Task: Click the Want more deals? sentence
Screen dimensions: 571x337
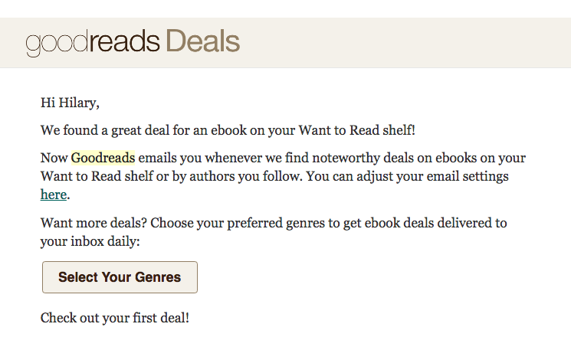Action: click(x=94, y=222)
